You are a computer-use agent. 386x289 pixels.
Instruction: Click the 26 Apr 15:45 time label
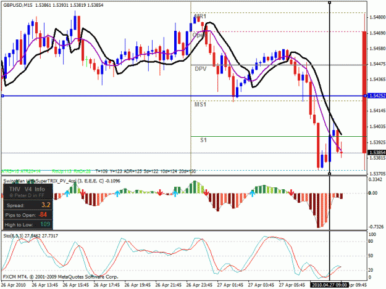75,285
